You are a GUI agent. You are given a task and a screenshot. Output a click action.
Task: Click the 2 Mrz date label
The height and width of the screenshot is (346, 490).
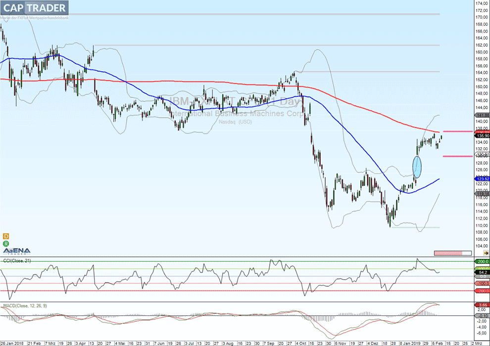477,343
